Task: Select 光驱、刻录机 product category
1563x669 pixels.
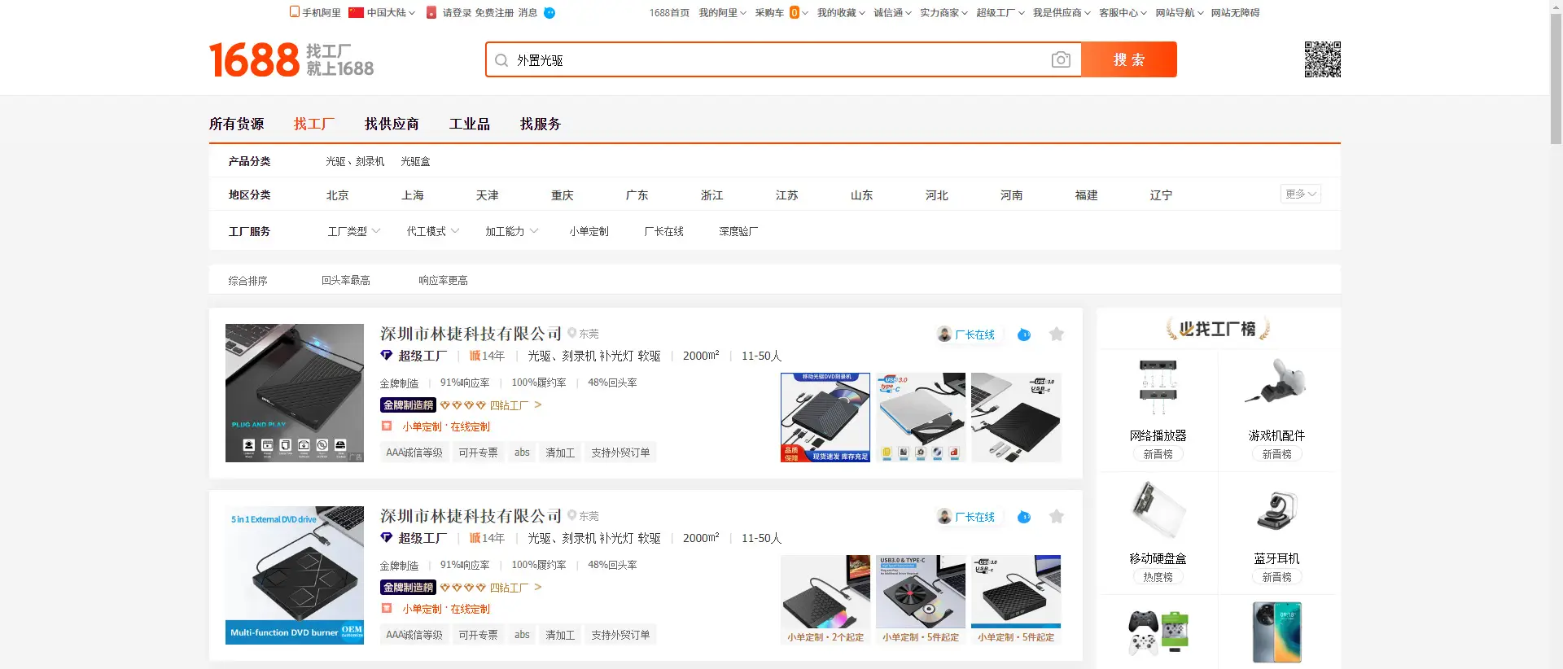Action: [x=355, y=161]
